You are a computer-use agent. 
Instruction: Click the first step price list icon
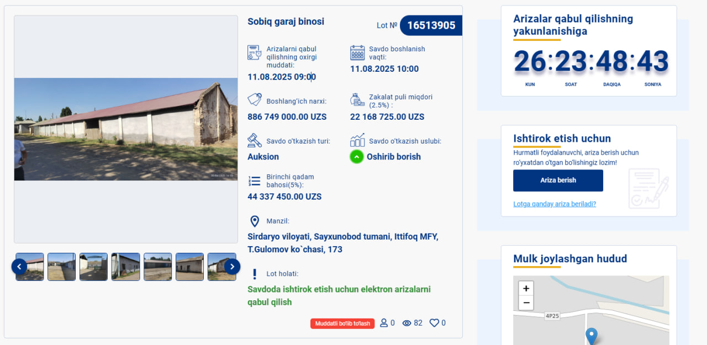tap(254, 181)
